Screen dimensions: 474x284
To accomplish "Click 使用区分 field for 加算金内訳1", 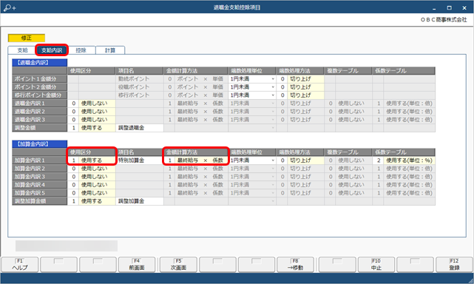I will click(x=91, y=160).
